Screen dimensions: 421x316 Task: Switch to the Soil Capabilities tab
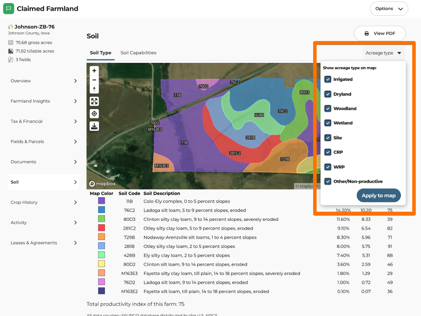[x=138, y=53]
